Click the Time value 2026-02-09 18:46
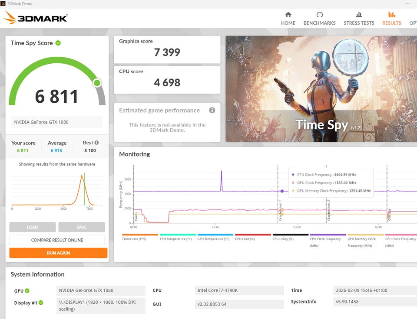The height and width of the screenshot is (319, 417). click(375, 290)
